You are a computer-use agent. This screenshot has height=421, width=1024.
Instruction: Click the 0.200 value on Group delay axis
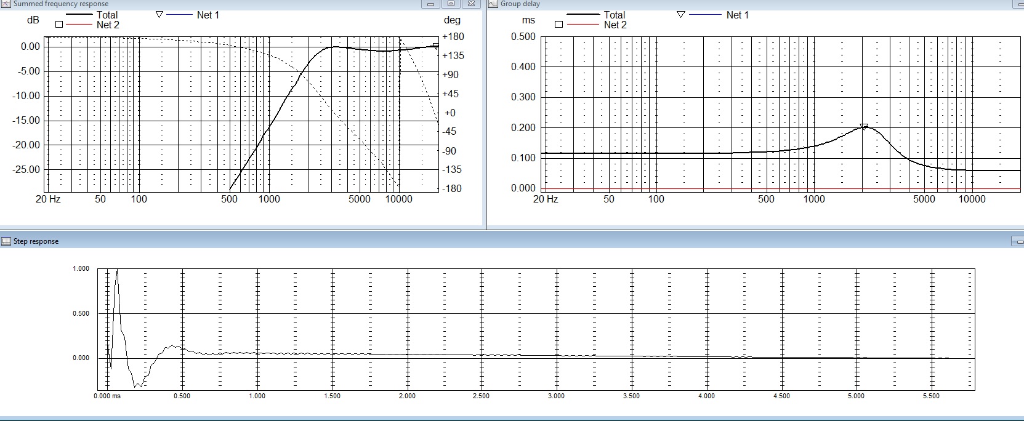(x=523, y=127)
